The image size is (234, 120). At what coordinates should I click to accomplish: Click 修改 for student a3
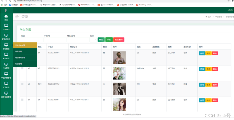(208, 69)
